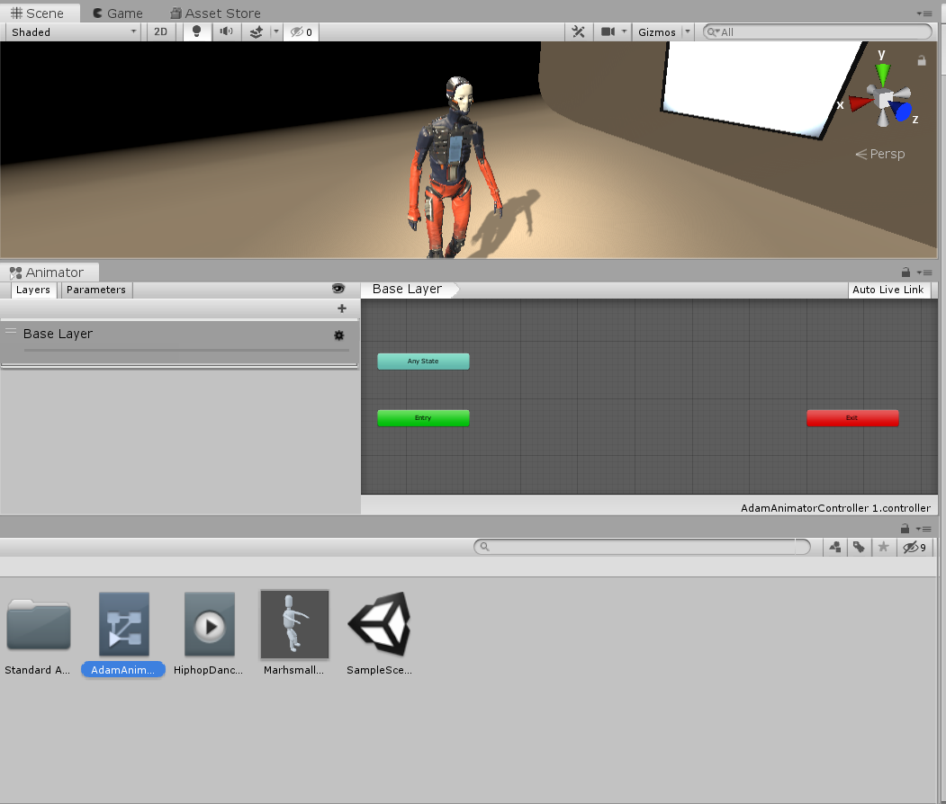
Task: Toggle hidden objects visibility in Scene toolbar
Action: click(301, 31)
